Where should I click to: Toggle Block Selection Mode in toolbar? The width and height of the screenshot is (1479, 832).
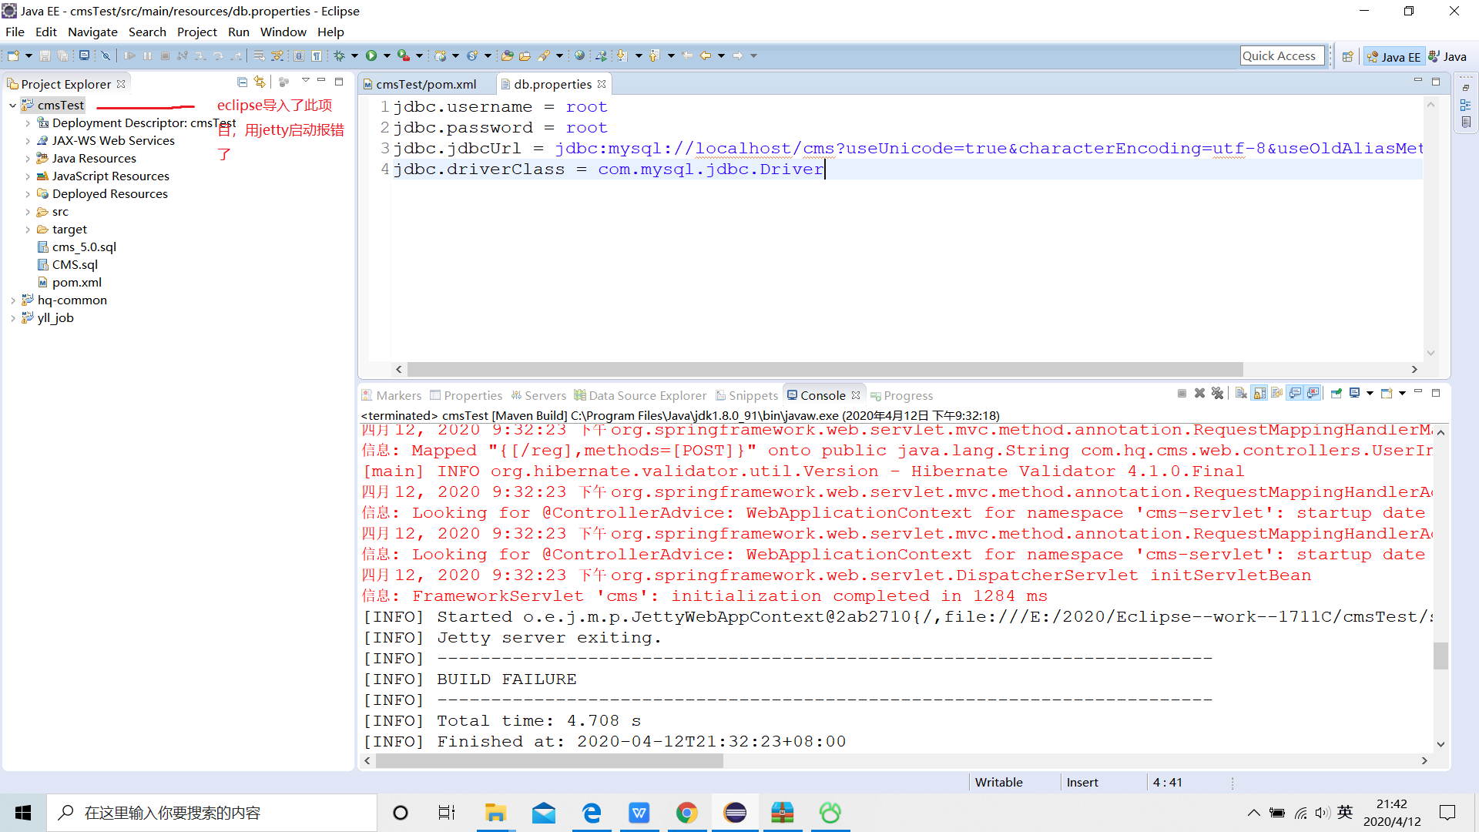pyautogui.click(x=299, y=55)
